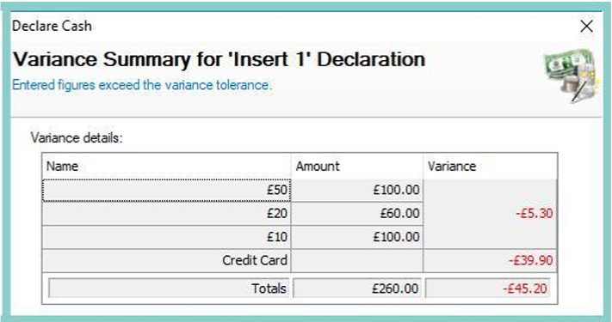612x322 pixels.
Task: Click the £260.00 totals amount field
Action: pos(357,289)
